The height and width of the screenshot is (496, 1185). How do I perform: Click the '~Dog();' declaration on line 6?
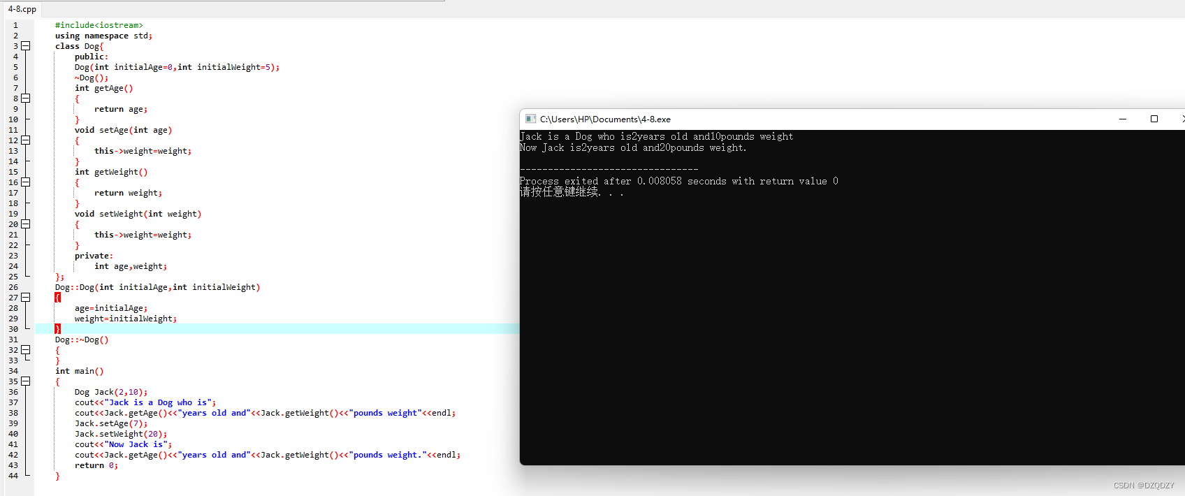(x=92, y=78)
